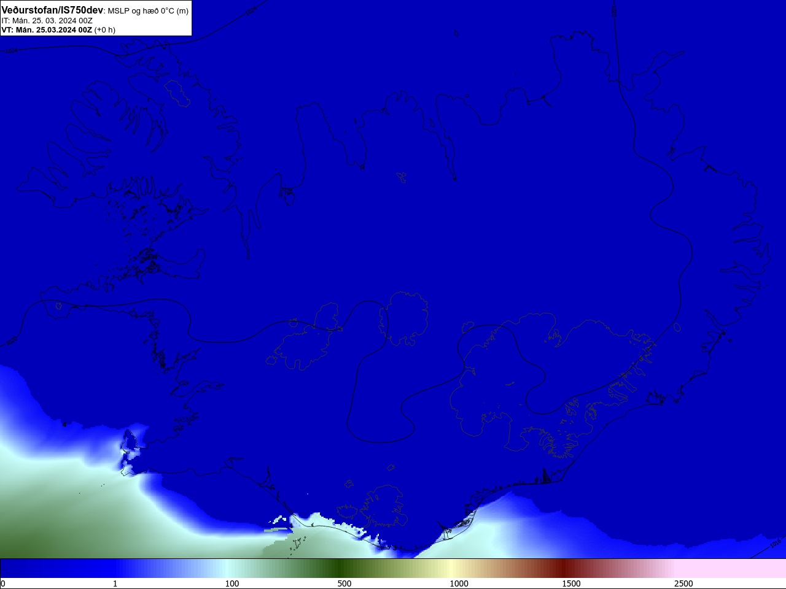This screenshot has height=589, width=786.
Task: Click the '1016' isobar contour label
Action: [775, 542]
